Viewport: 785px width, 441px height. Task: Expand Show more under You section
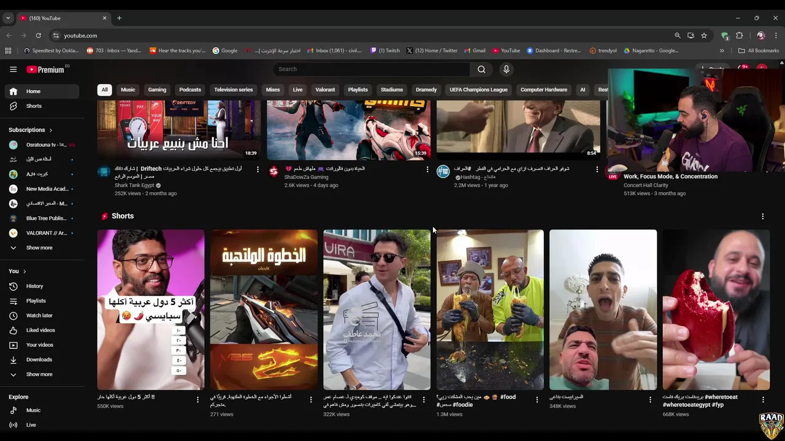click(40, 374)
